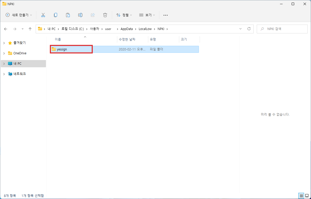311x199 pixels.
Task: Go up one folder level arrow
Action: [30, 29]
